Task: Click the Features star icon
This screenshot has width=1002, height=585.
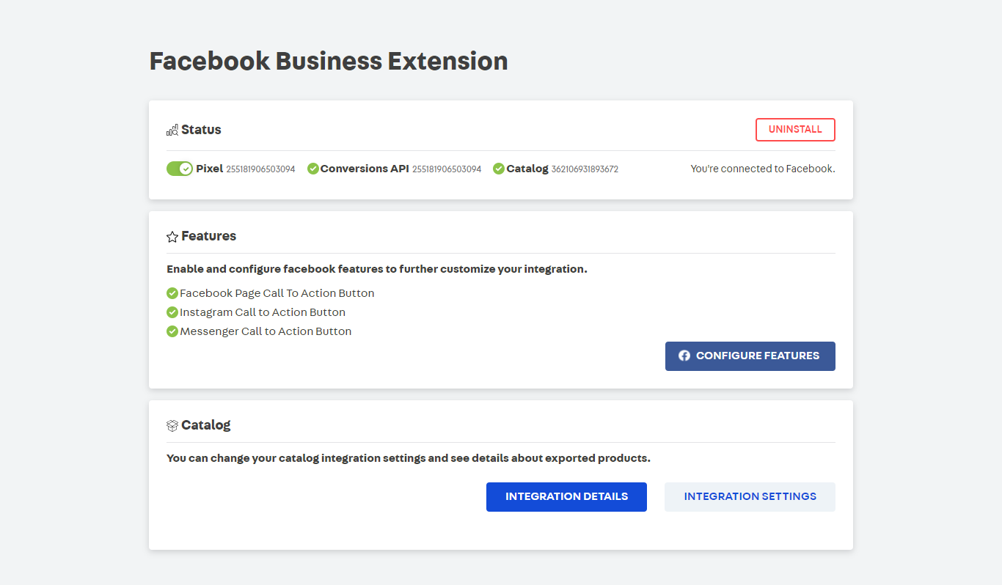Action: tap(172, 237)
